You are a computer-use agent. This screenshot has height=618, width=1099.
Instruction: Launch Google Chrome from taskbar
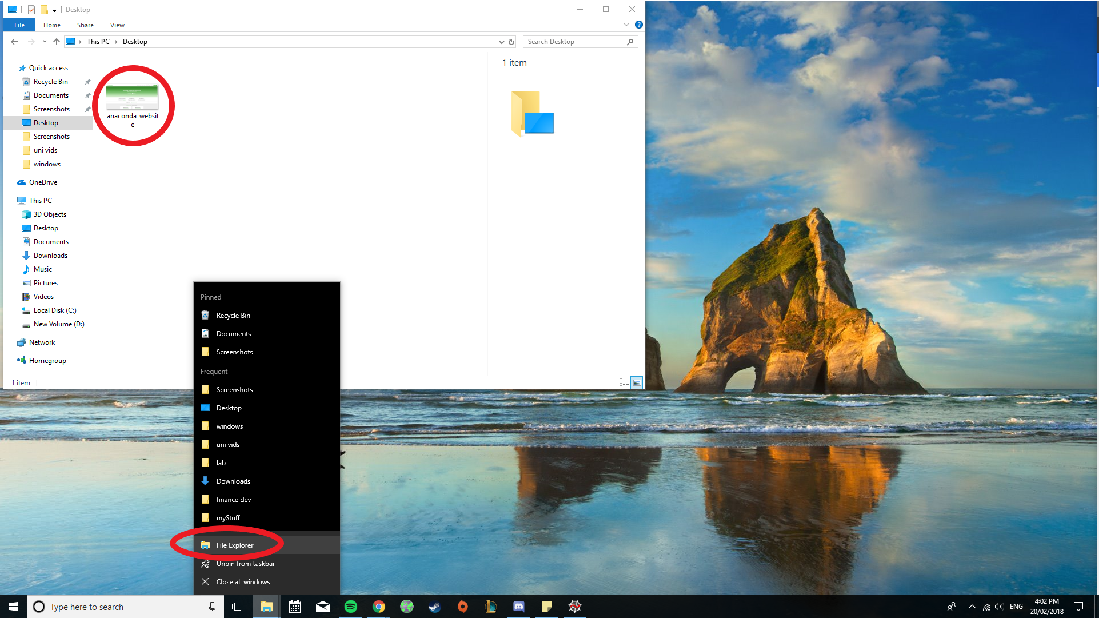379,607
